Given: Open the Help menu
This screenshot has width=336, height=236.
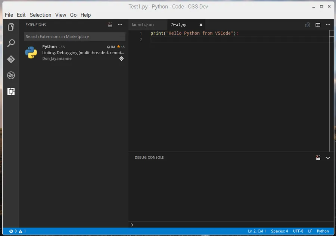Looking at the screenshot, I should coord(85,15).
